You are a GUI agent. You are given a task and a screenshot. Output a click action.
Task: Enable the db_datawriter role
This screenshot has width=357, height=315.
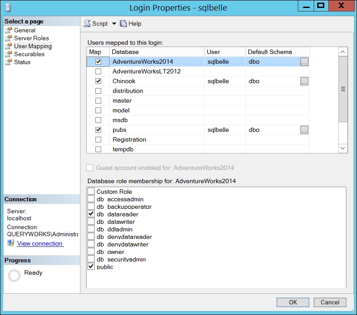pos(91,221)
